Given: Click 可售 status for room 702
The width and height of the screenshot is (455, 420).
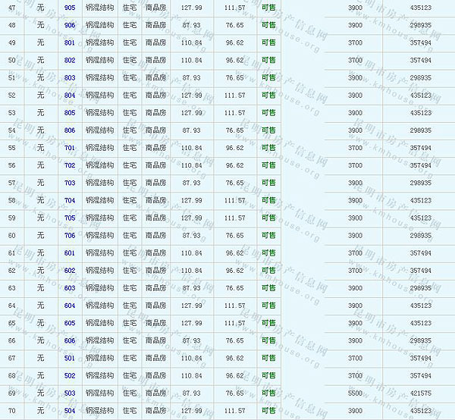Looking at the screenshot, I should coord(268,165).
